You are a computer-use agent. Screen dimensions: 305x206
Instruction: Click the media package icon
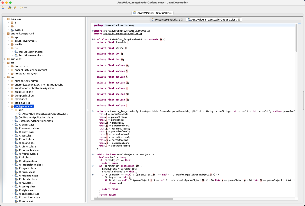coord(12,45)
